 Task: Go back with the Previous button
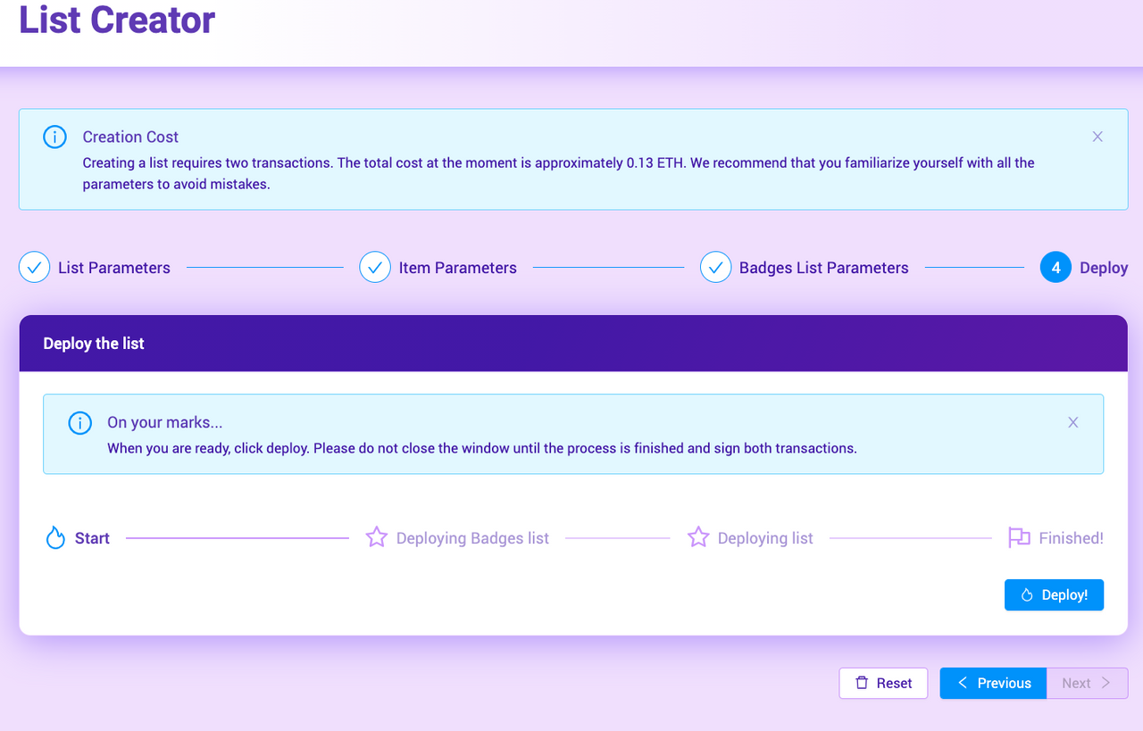(x=993, y=683)
